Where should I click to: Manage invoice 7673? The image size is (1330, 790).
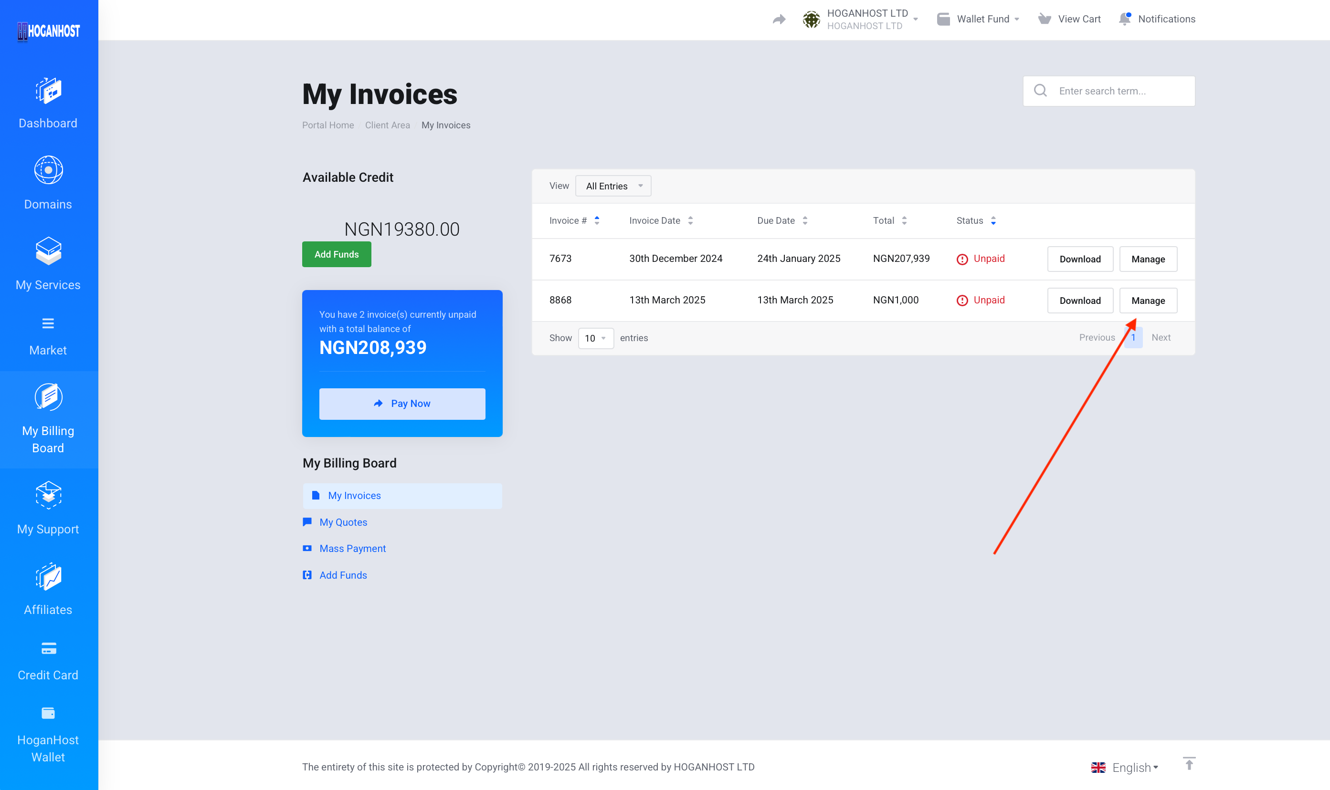tap(1148, 259)
